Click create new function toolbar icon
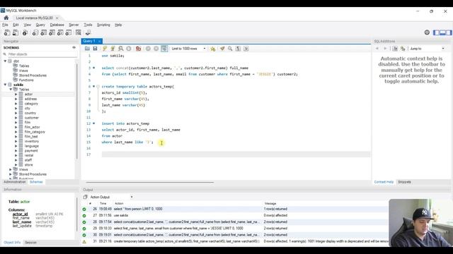 (69, 33)
